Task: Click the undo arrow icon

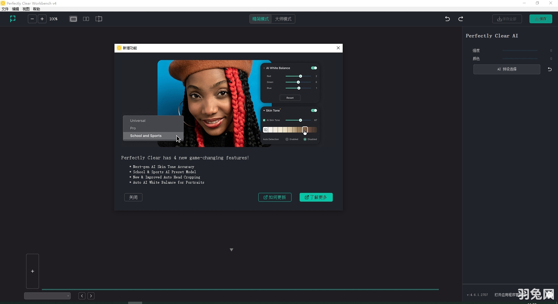Action: [447, 19]
